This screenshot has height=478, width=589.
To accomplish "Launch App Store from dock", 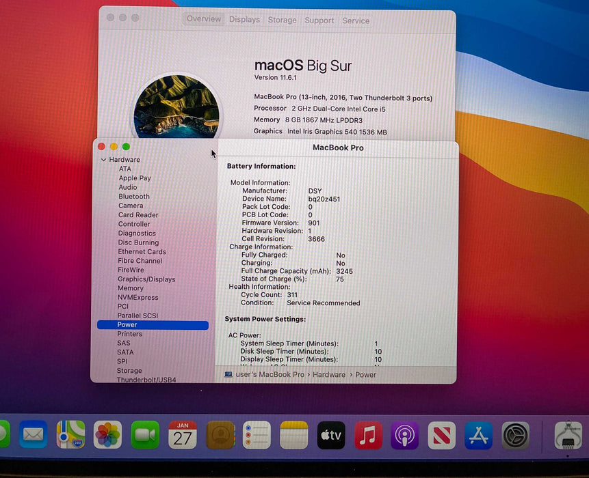I will 479,435.
